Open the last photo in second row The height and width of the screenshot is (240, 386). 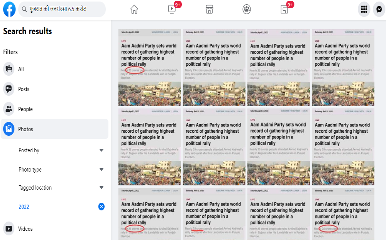click(343, 147)
